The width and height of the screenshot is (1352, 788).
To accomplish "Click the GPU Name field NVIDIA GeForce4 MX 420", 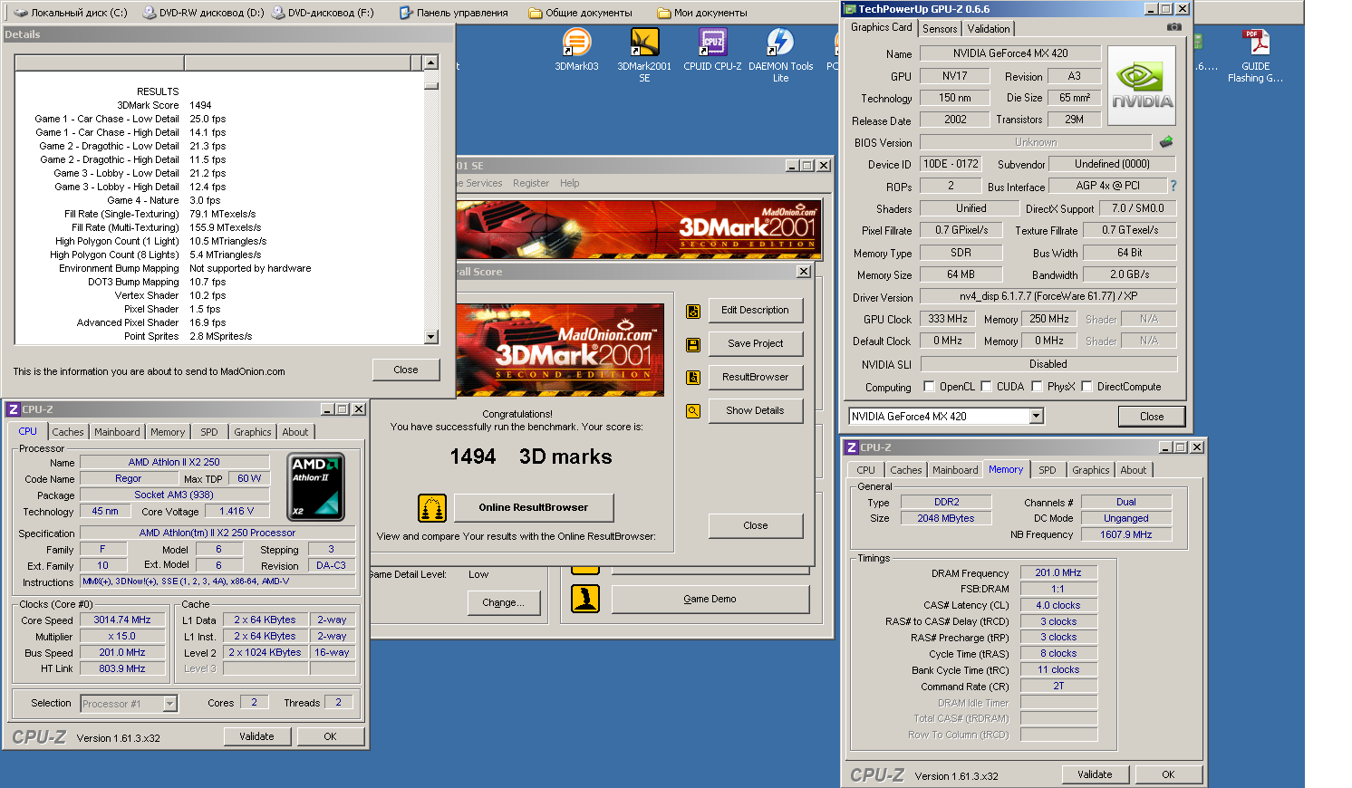I will (x=1010, y=53).
